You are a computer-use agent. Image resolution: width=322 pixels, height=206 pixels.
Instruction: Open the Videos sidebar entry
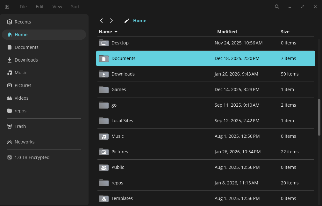21,98
